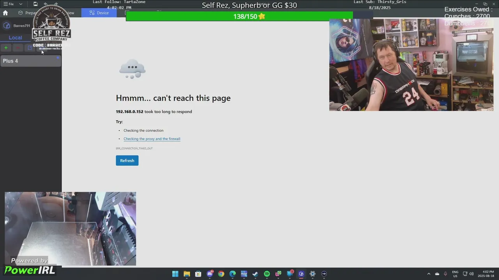
Task: Click the 'Hmmm... can't reach this page' heading
Action: tap(173, 98)
